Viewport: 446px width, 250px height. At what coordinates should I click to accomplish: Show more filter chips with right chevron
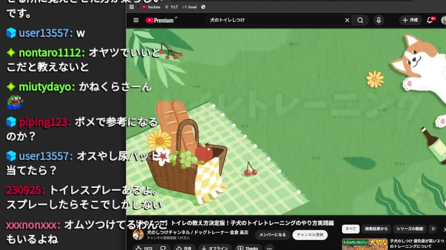pos(444,229)
